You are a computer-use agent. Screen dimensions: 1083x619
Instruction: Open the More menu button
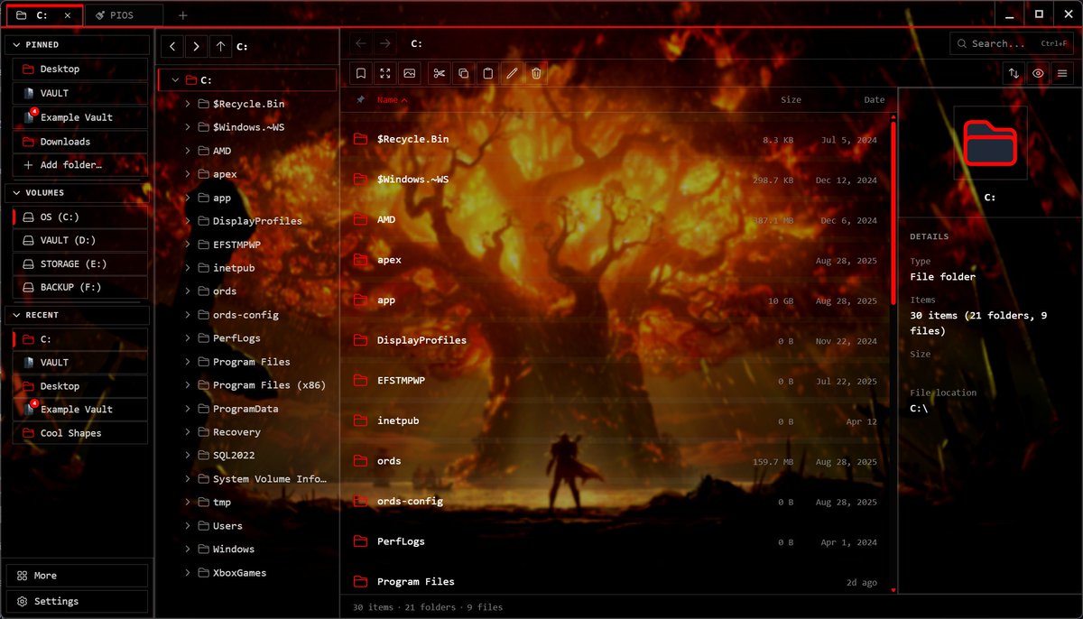click(78, 576)
